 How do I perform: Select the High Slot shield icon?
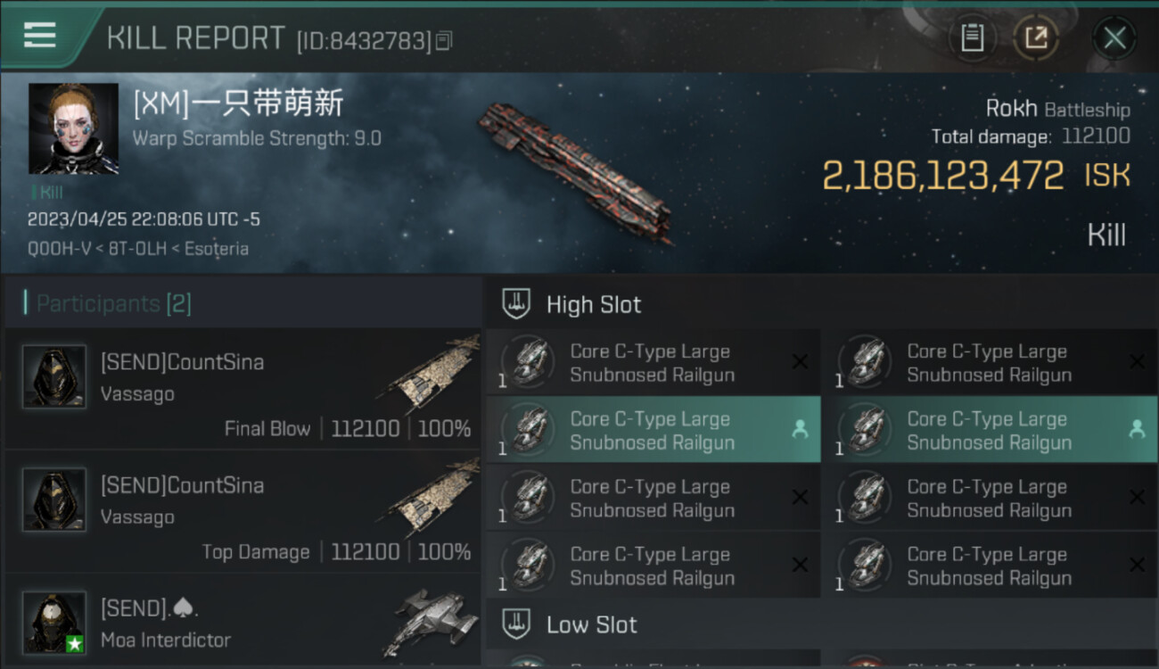[x=516, y=304]
